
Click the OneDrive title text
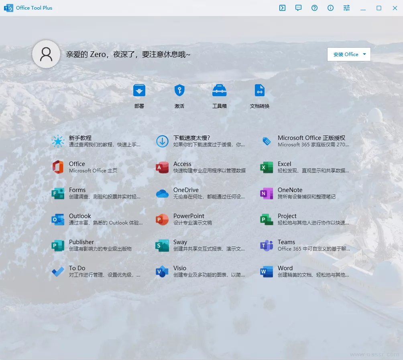coord(186,190)
